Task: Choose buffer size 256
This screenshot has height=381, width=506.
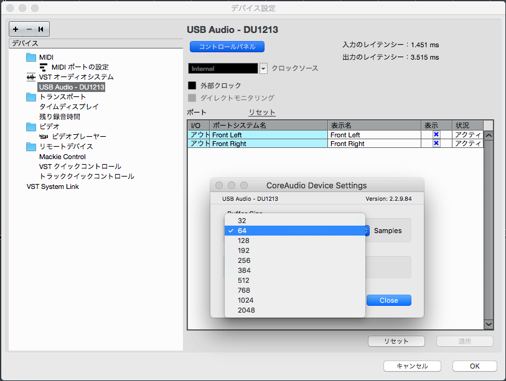Action: 295,260
